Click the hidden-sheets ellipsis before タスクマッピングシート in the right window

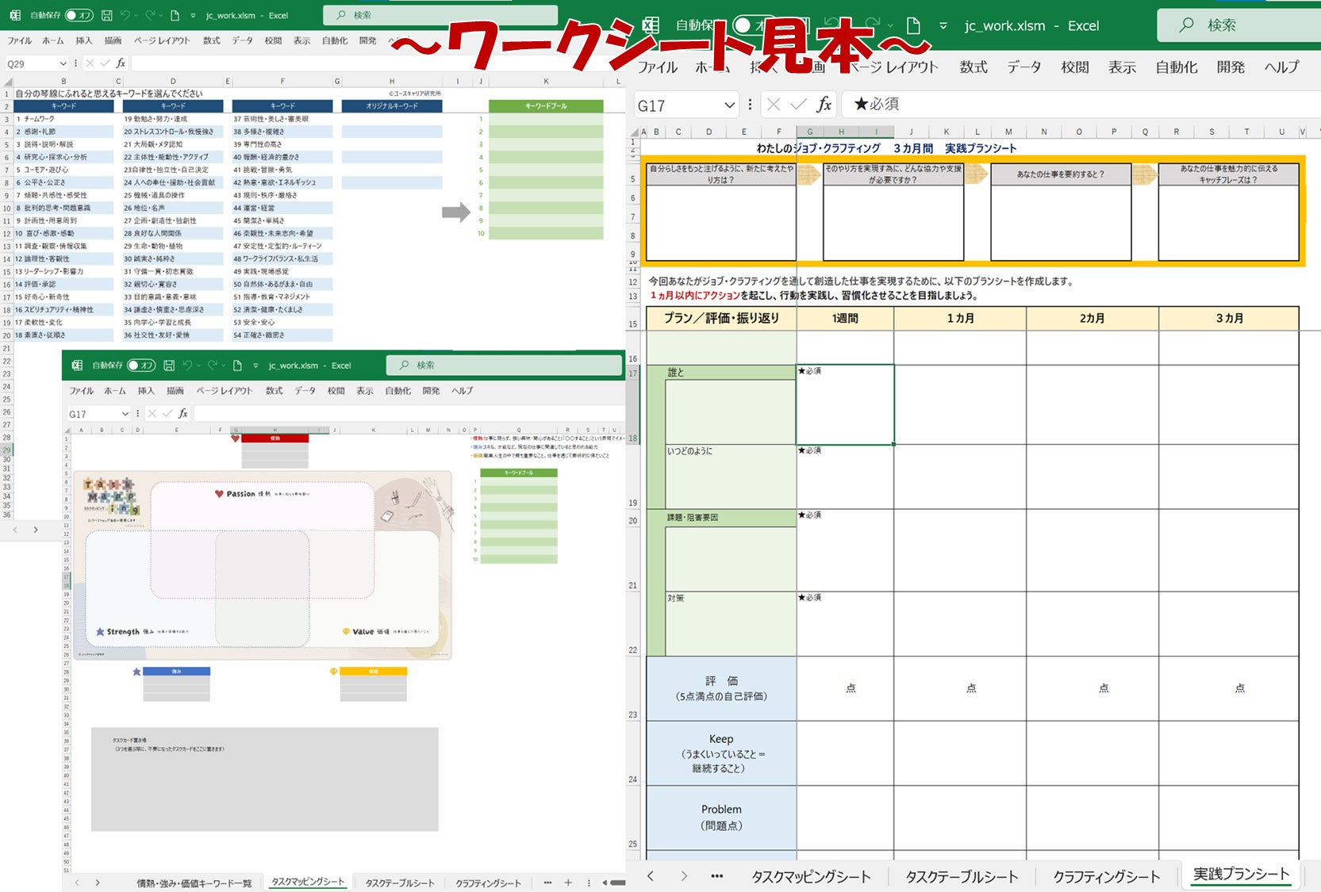click(717, 876)
